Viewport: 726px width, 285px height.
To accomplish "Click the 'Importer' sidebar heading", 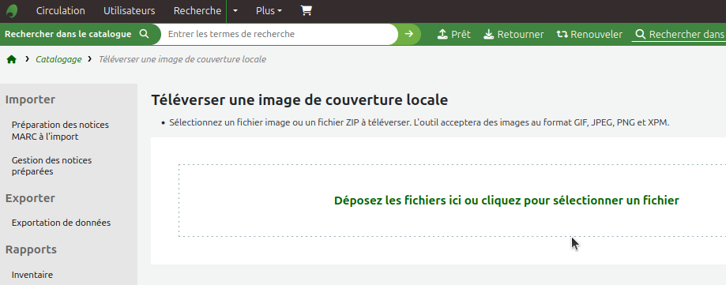I will pyautogui.click(x=30, y=99).
